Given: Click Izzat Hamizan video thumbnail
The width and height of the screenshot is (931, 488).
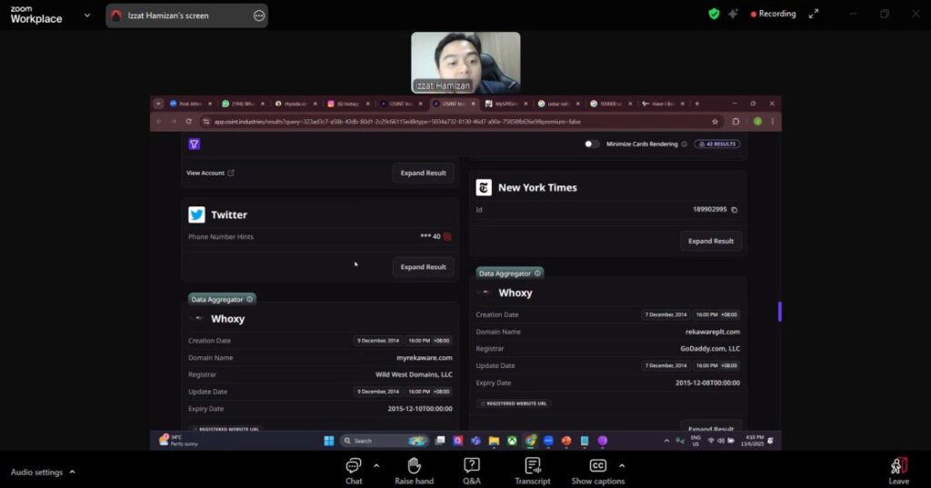Looking at the screenshot, I should point(465,63).
